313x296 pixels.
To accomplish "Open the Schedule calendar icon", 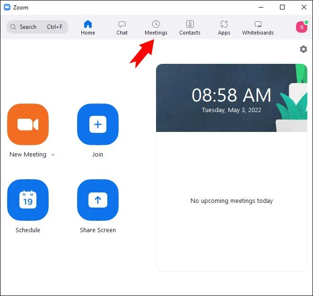I will click(x=28, y=200).
